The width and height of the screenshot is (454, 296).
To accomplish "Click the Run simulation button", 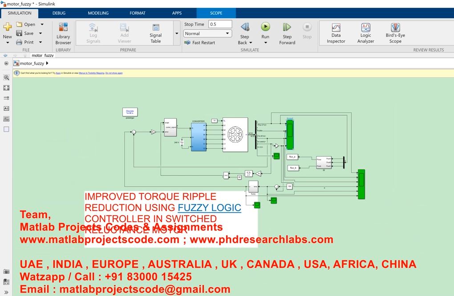I will pos(265,28).
